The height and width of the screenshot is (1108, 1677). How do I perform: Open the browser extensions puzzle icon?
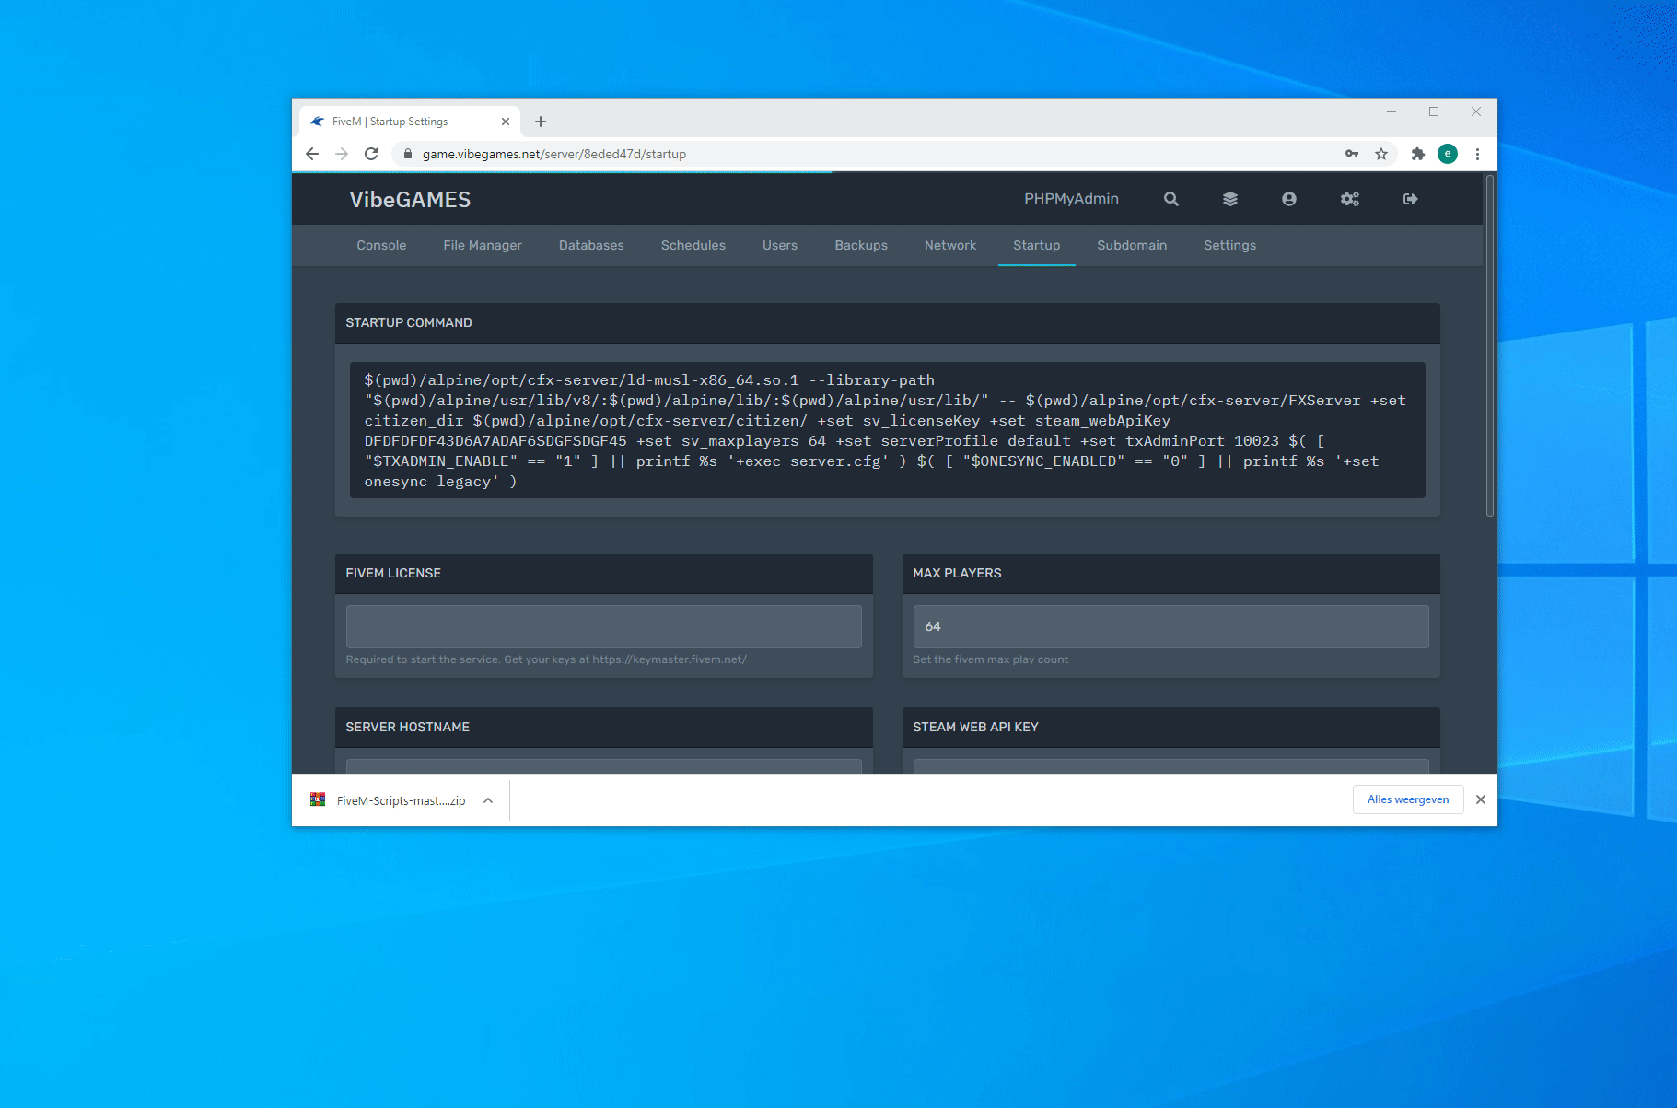point(1418,154)
